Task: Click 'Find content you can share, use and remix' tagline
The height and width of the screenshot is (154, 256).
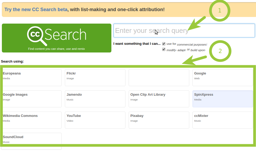Action: tap(56, 49)
